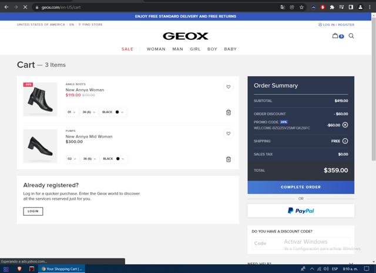Viewport: 376px width, 273px height.
Task: Change color dropdown for New Annya Mid Woman
Action: tap(113, 159)
